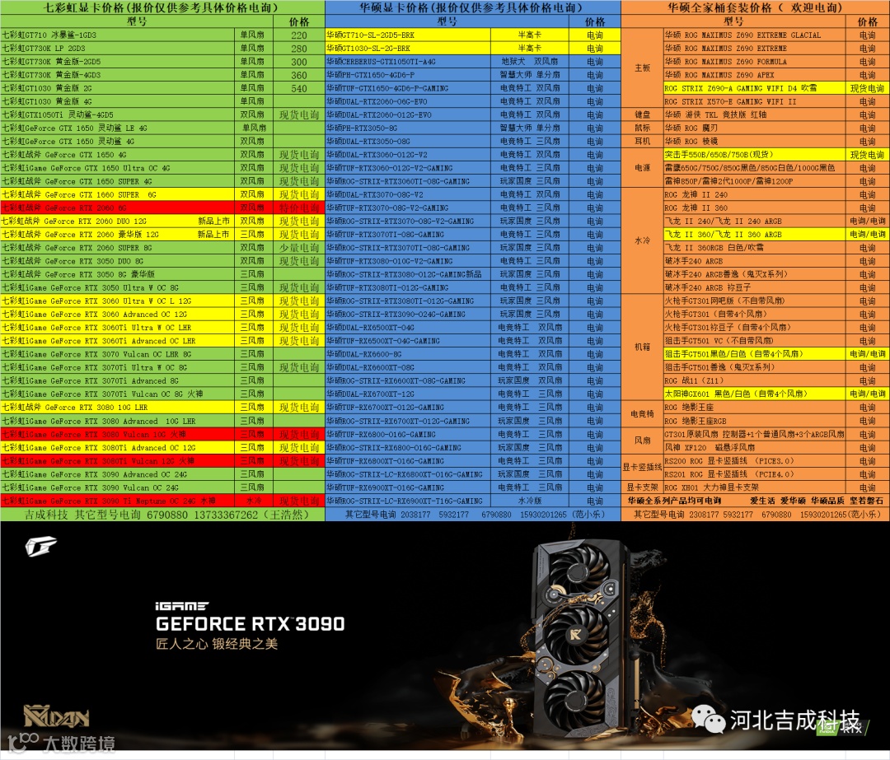
Task: Select cell "华硕ROG-STRIX-RTX3090-O24G-GAMING"
Action: 408,314
